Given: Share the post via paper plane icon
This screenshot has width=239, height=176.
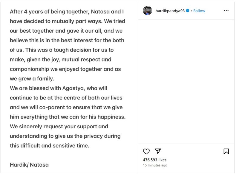Looking at the screenshot, I should (x=158, y=151).
